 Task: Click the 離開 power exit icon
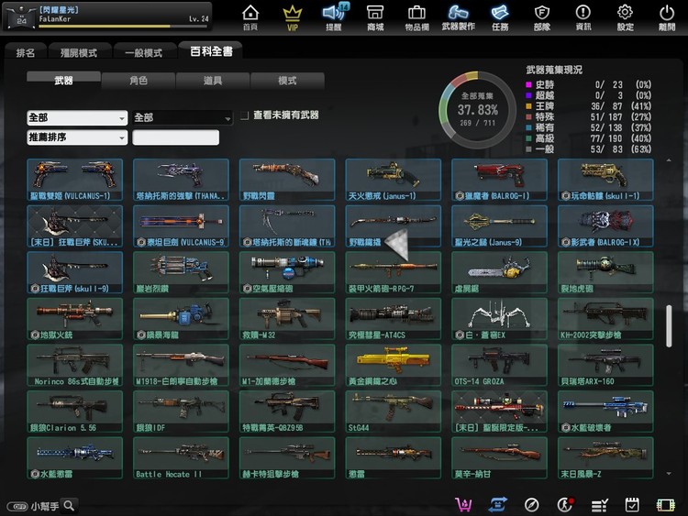pyautogui.click(x=667, y=17)
